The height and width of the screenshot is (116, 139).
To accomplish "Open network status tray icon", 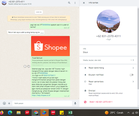I will tap(133, 113).
